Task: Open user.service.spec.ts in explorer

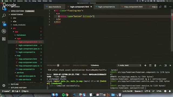Action: pos(27,76)
